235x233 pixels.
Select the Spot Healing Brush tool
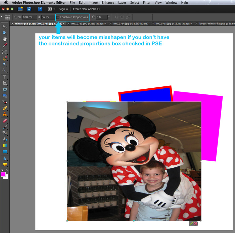click(5, 108)
